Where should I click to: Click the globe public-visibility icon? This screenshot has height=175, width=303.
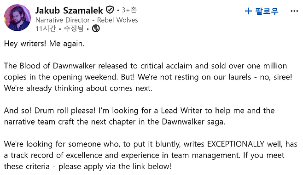coord(96,29)
